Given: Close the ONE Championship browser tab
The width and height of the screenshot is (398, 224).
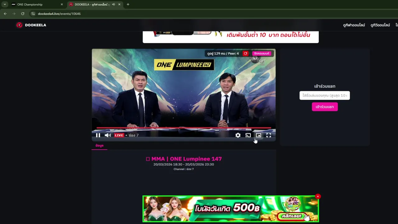Looking at the screenshot, I should (x=62, y=4).
